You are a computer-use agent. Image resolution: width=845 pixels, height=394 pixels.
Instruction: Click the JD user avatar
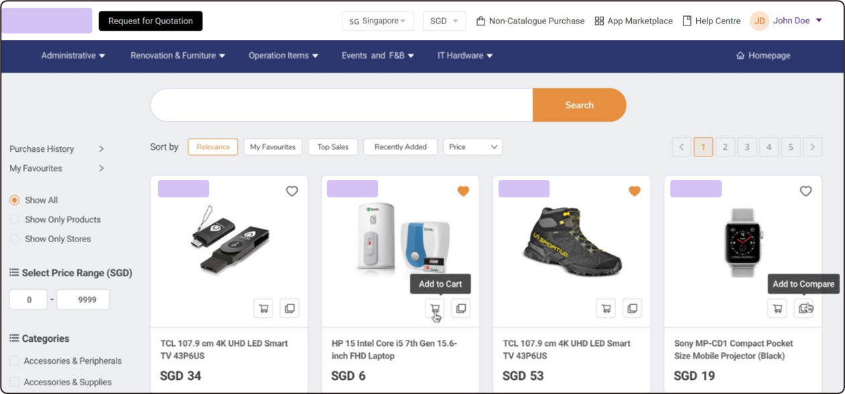(759, 21)
